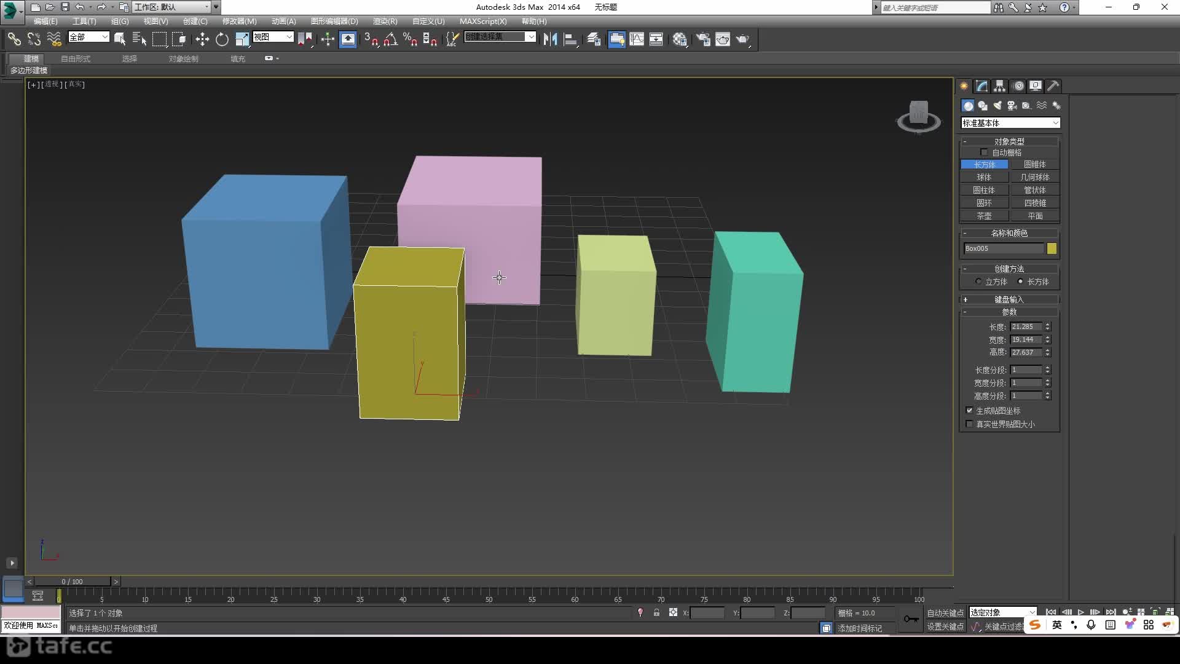Open the 视图 reference coordinate dropdown
The height and width of the screenshot is (664, 1180).
tap(273, 38)
